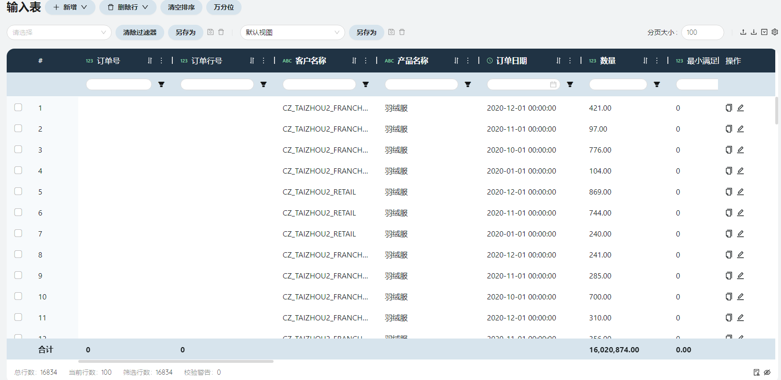Save the view with the disk icon
This screenshot has width=781, height=380.
point(391,32)
